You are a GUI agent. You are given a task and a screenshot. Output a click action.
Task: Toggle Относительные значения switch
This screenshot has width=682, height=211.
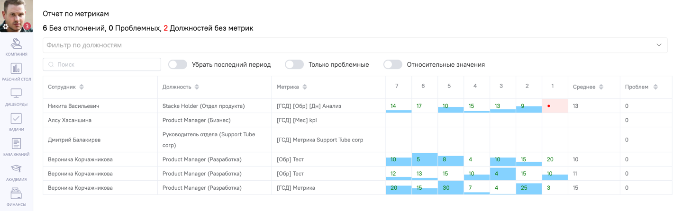pyautogui.click(x=393, y=64)
